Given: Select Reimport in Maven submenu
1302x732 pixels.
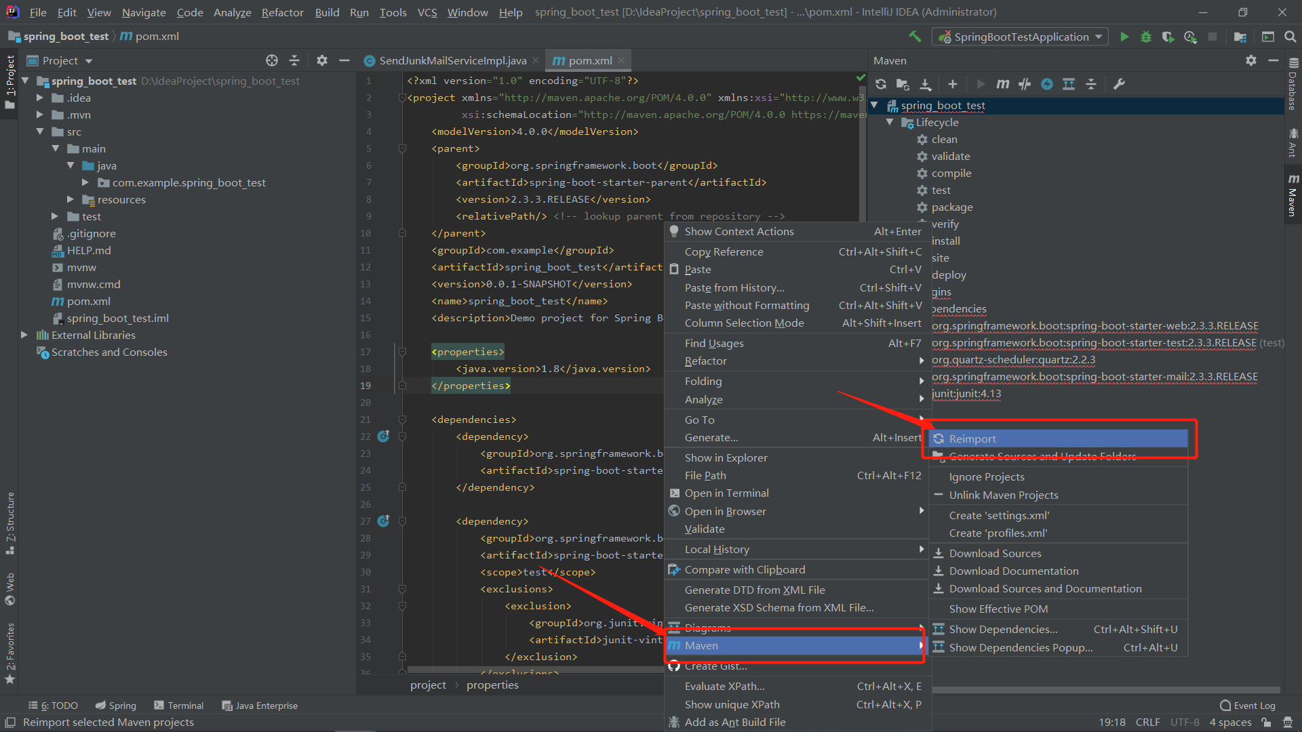Looking at the screenshot, I should tap(972, 439).
